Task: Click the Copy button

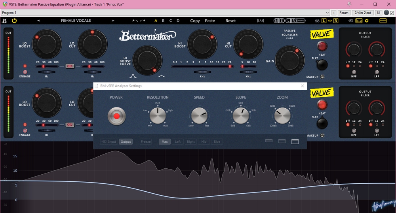Action: tap(195, 21)
